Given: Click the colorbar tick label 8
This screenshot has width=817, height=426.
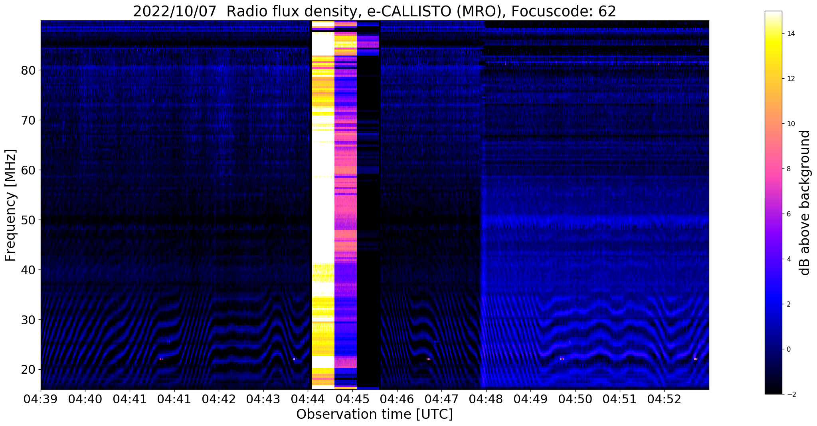Looking at the screenshot, I should tap(788, 169).
